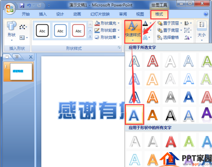
Task: Expand the 形状轮廓 dropdown
Action: [119, 30]
